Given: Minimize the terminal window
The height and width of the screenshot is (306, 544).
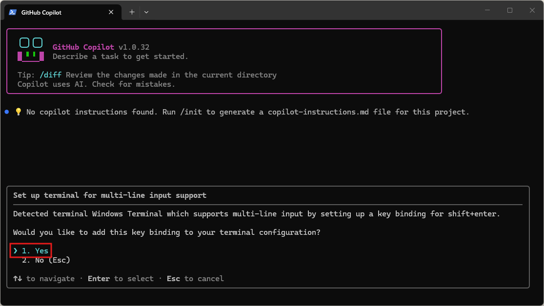Looking at the screenshot, I should pyautogui.click(x=487, y=10).
